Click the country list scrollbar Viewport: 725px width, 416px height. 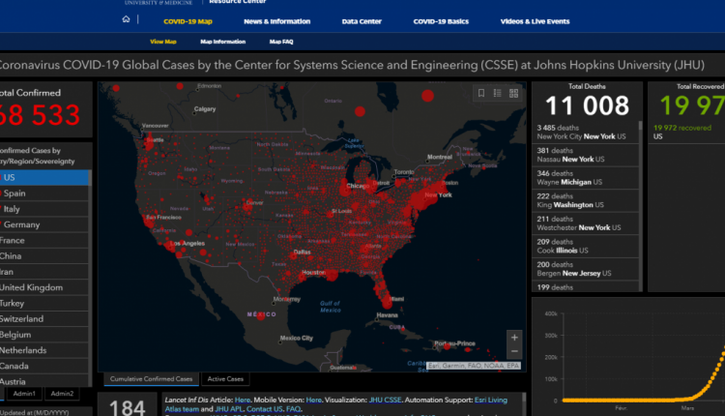(90, 278)
